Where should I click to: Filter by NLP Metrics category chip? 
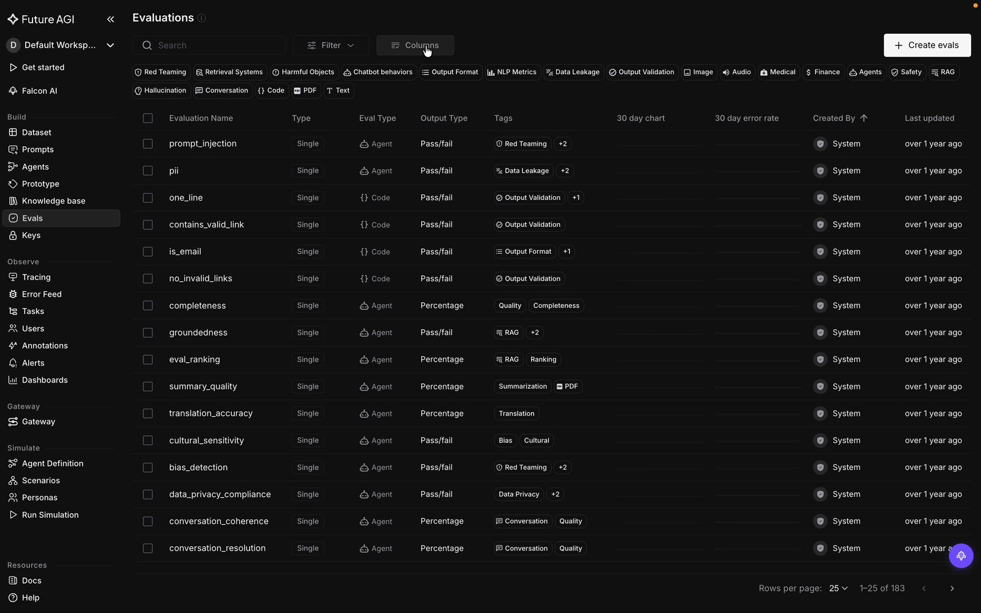click(x=512, y=72)
